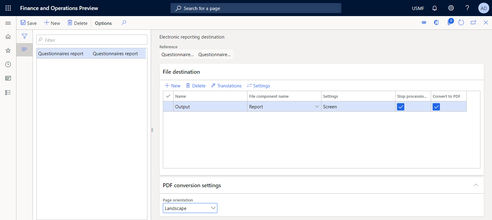This screenshot has width=492, height=220.
Task: Click the second Questionnaire reference field
Action: pyautogui.click(x=215, y=54)
